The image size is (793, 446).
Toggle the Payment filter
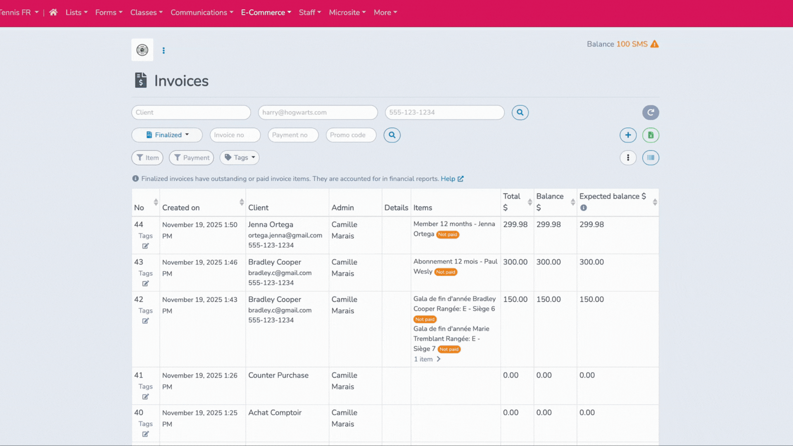191,157
